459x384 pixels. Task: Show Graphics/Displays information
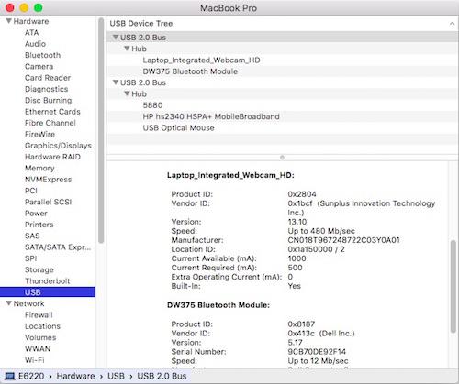[x=58, y=146]
